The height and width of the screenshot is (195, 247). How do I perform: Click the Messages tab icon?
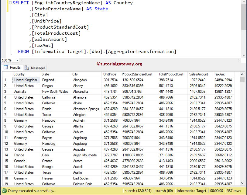coord(27,68)
